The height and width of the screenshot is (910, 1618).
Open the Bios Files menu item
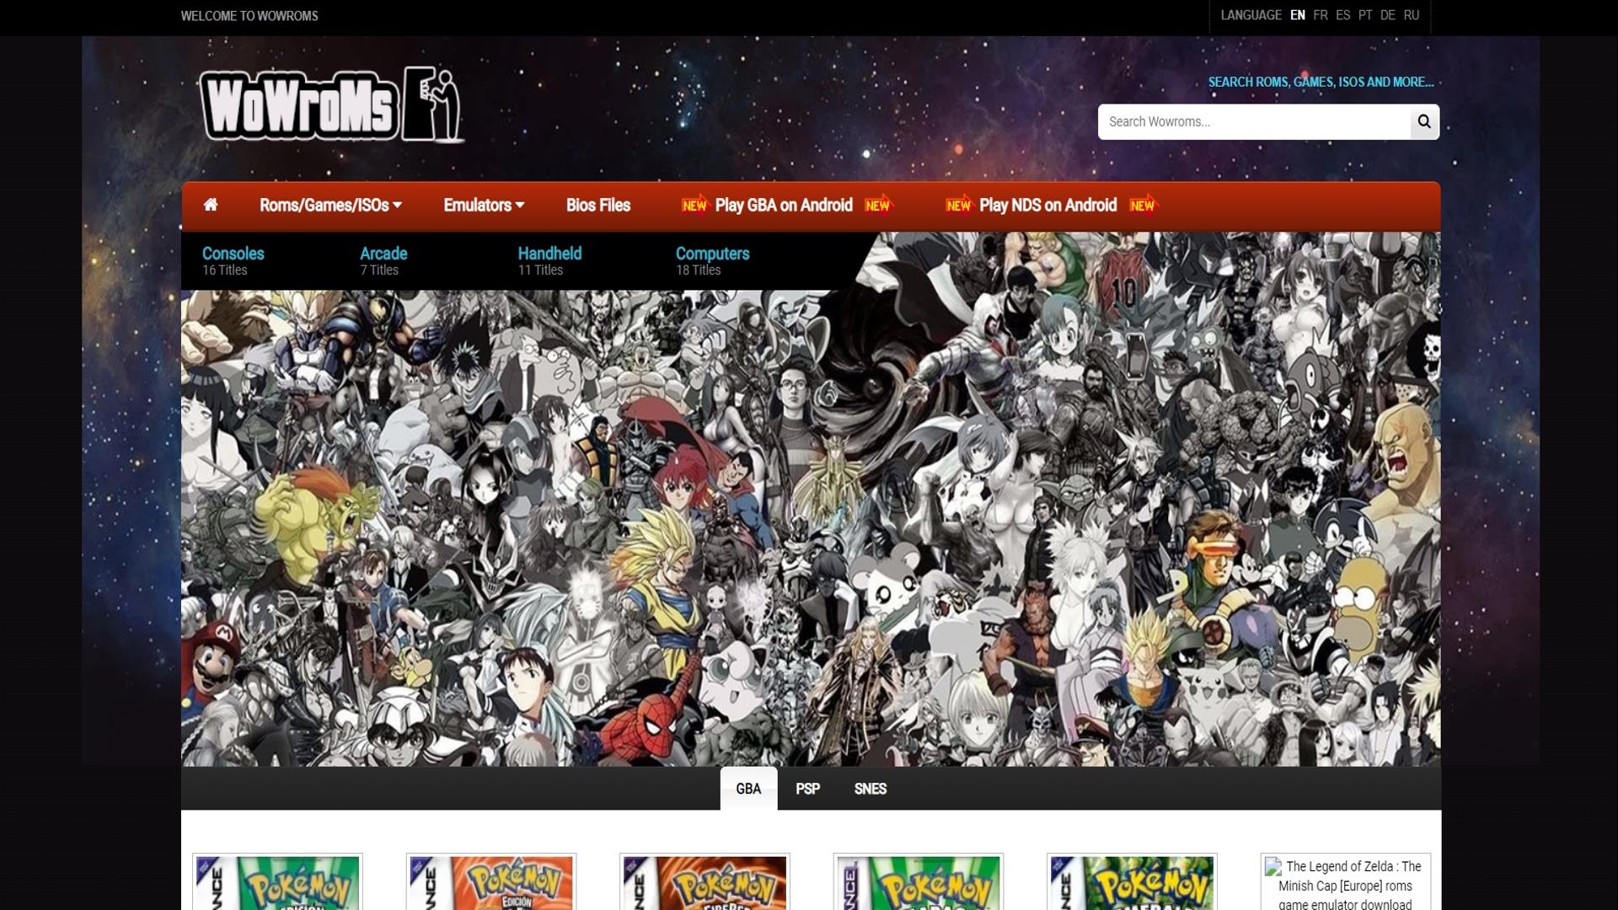tap(598, 205)
